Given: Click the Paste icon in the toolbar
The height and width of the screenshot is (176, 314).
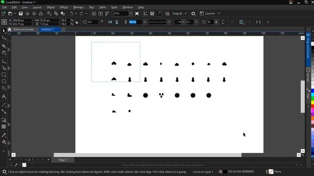Looking at the screenshot, I should (x=63, y=14).
